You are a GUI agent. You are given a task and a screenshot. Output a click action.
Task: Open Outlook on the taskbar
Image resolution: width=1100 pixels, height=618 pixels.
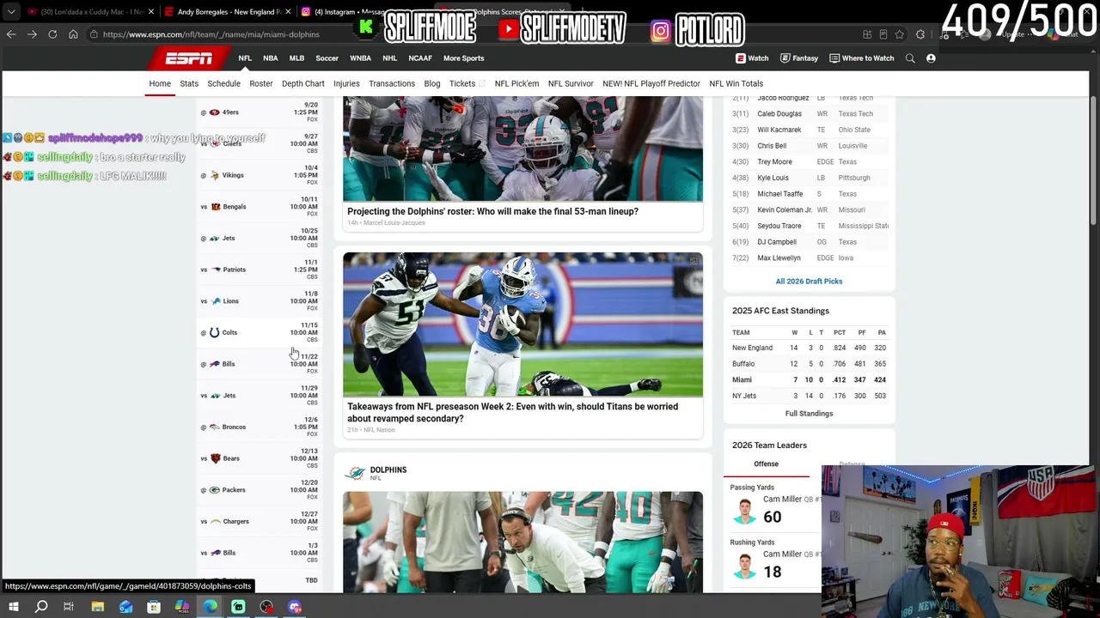[125, 607]
